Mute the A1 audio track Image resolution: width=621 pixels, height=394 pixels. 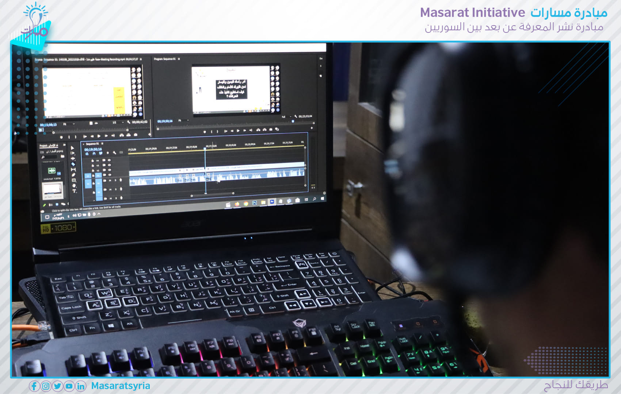(111, 180)
